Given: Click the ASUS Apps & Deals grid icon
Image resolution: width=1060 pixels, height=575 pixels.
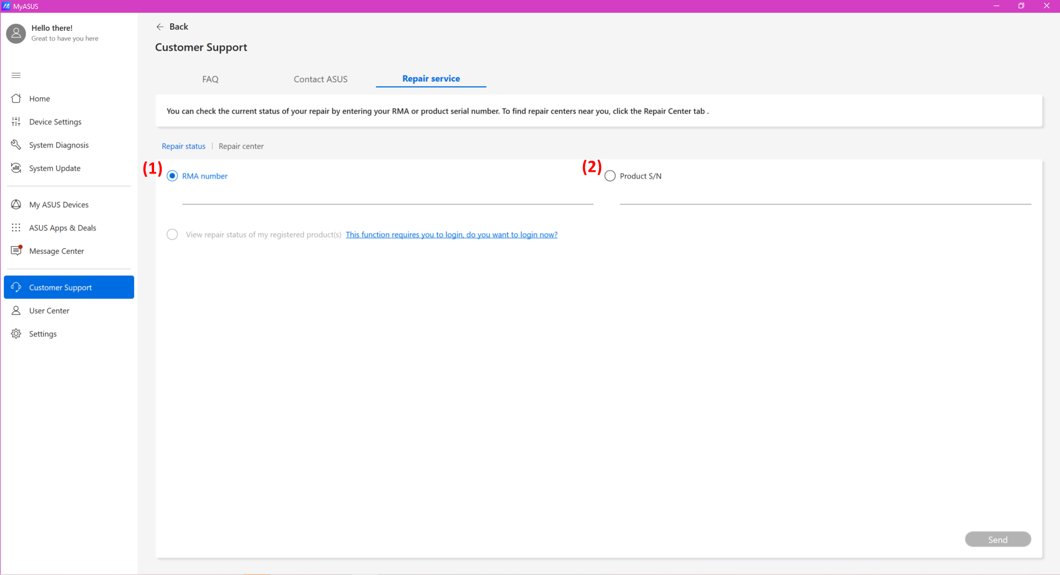Looking at the screenshot, I should coord(16,228).
